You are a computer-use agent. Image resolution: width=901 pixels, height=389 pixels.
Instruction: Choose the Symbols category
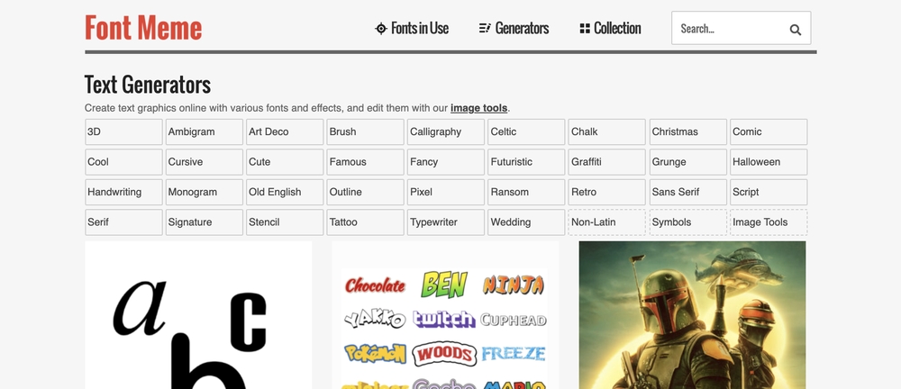[687, 222]
